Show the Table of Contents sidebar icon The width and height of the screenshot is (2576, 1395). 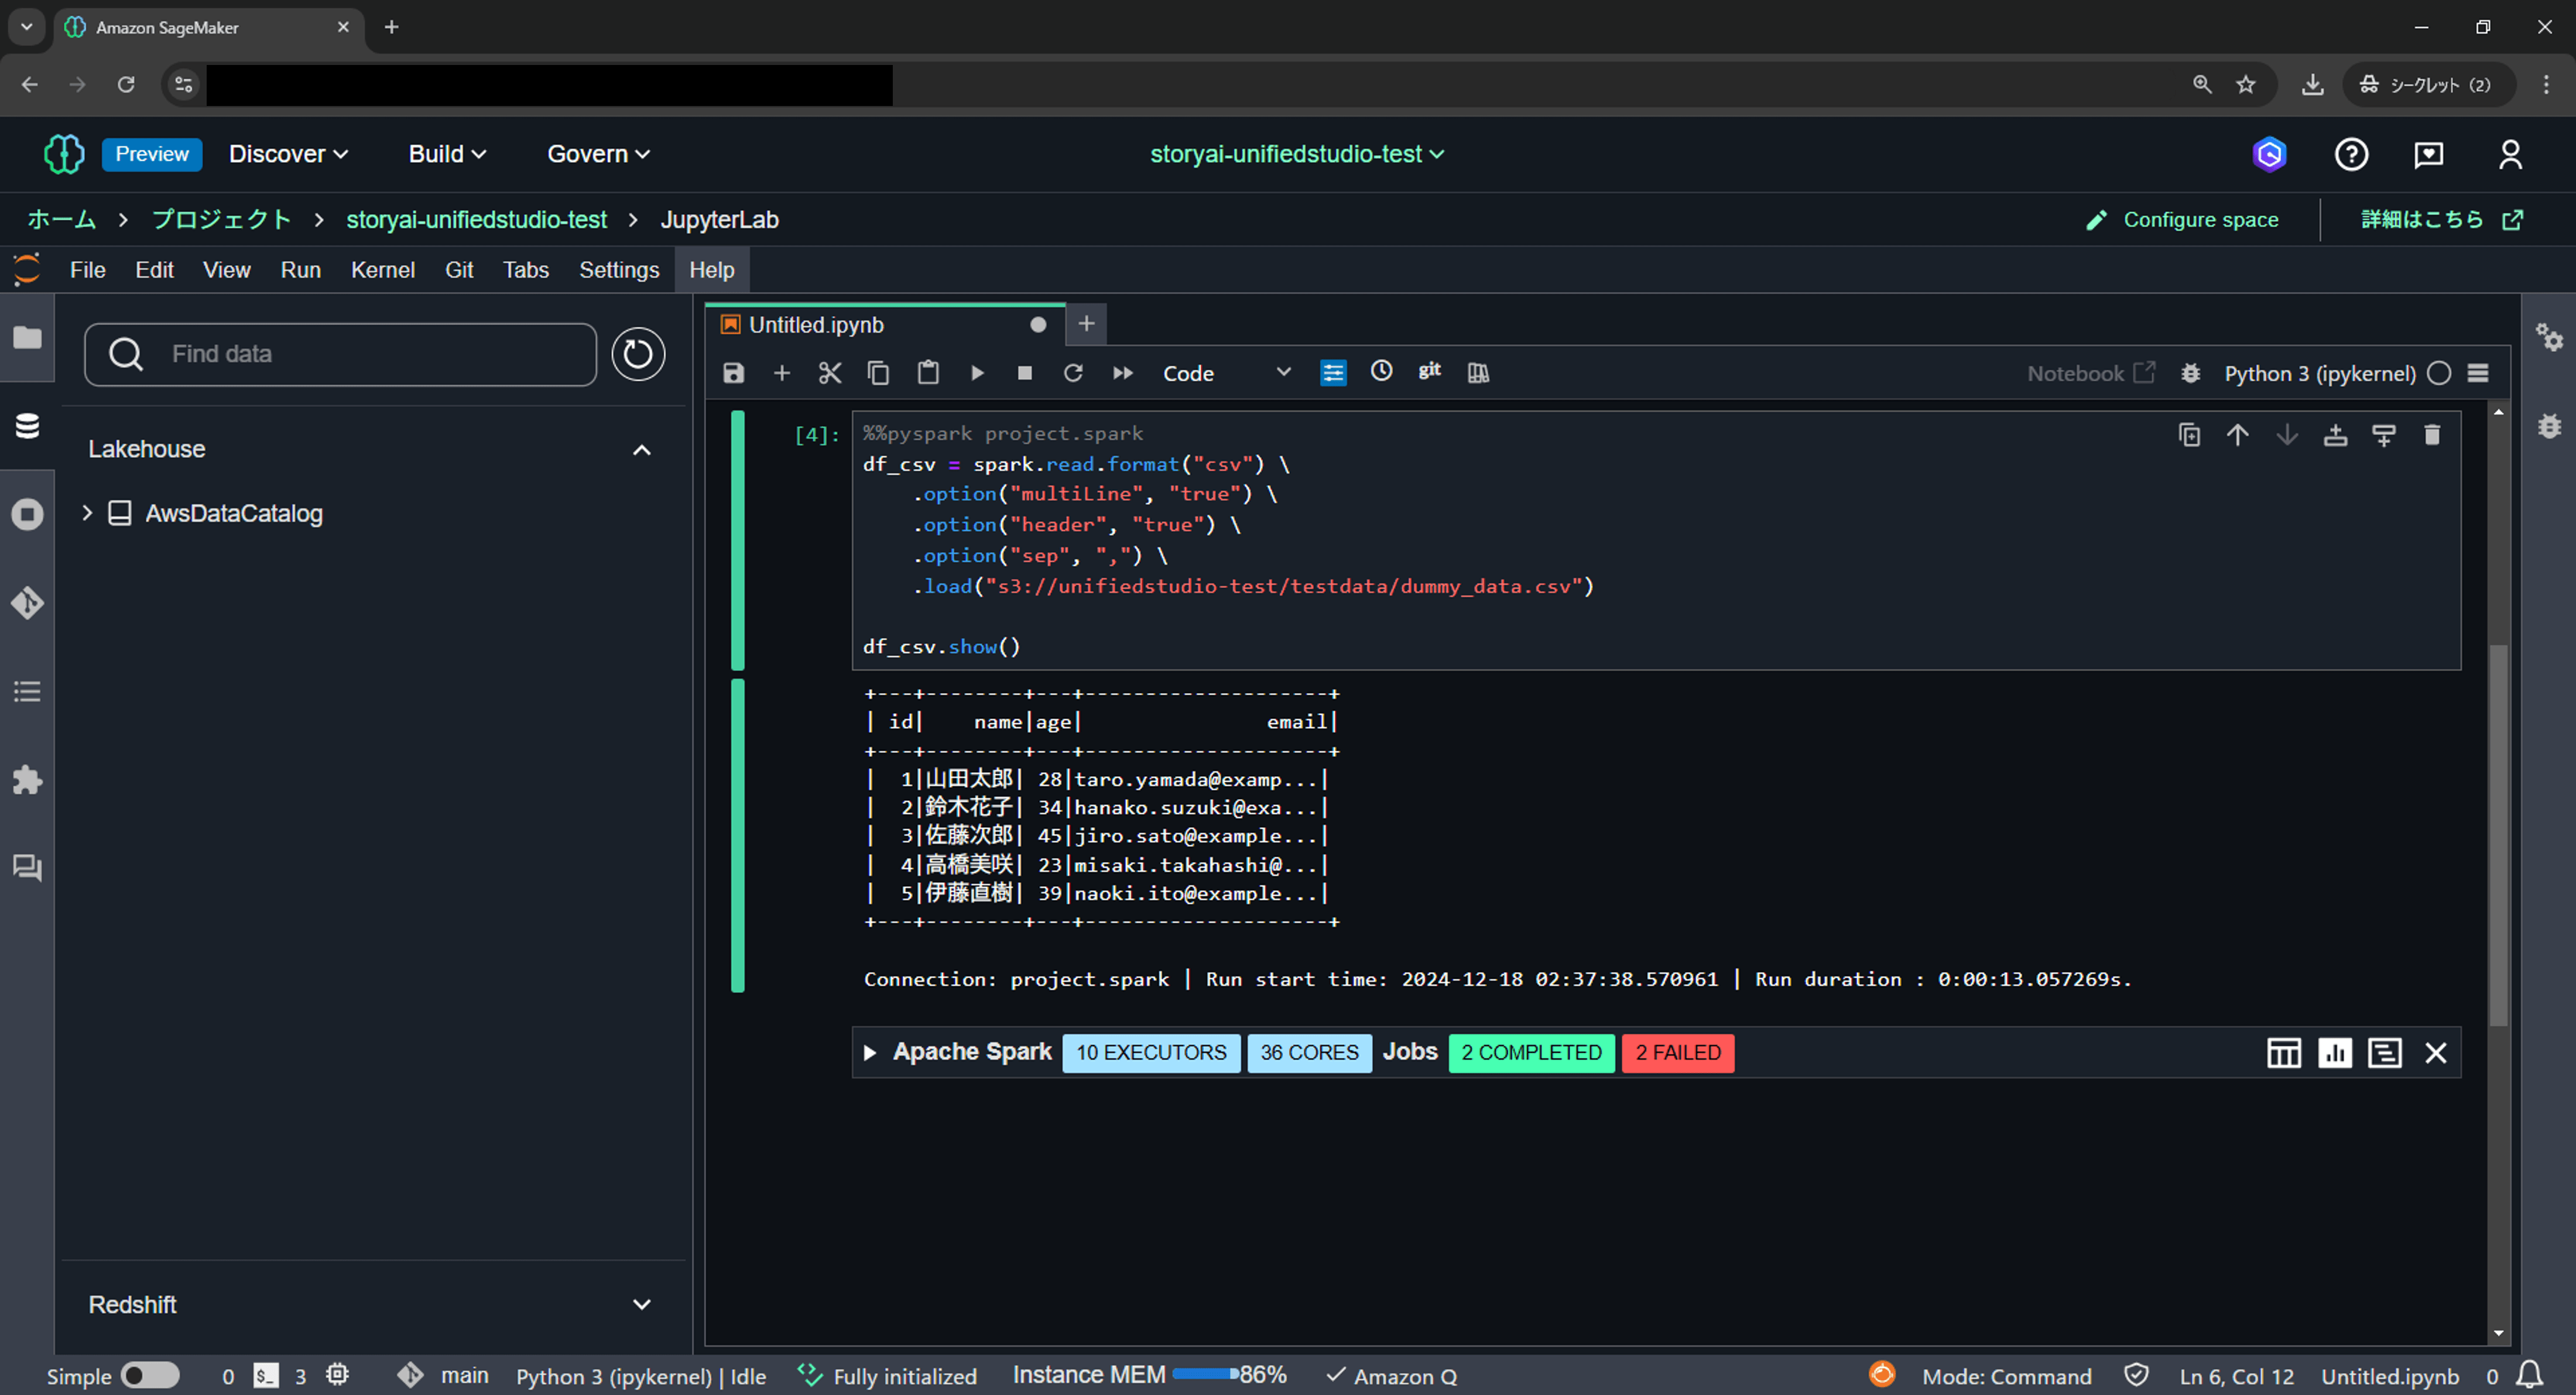click(27, 691)
